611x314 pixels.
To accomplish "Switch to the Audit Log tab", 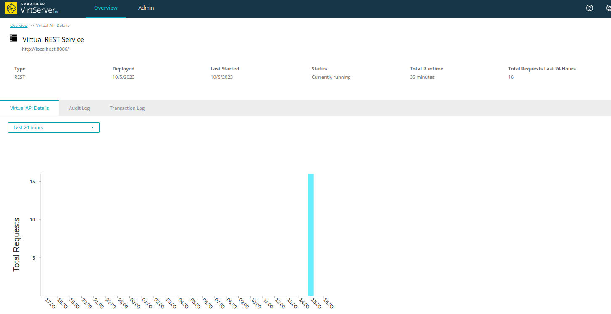I will (x=79, y=108).
